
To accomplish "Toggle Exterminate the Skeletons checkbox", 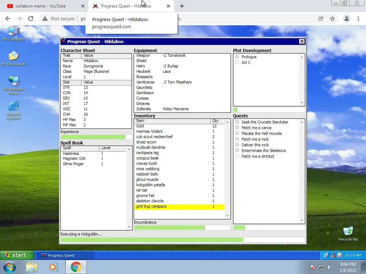I will click(237, 151).
